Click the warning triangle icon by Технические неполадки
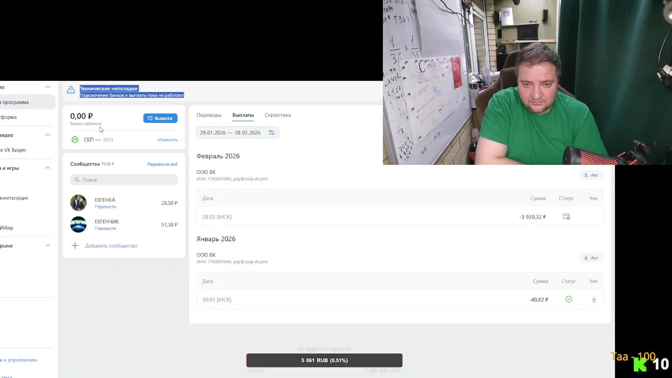Screen dimensions: 672x378 [x=71, y=90]
